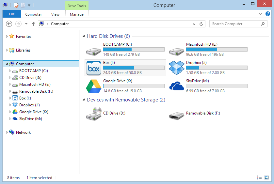This screenshot has width=274, height=184.
Task: Open Help with the question mark icon
Action: (x=267, y=14)
